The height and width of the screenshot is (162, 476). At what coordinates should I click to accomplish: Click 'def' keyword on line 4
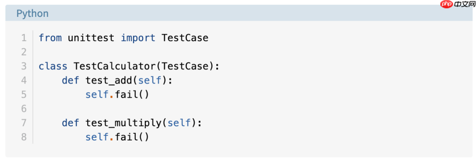coord(71,81)
